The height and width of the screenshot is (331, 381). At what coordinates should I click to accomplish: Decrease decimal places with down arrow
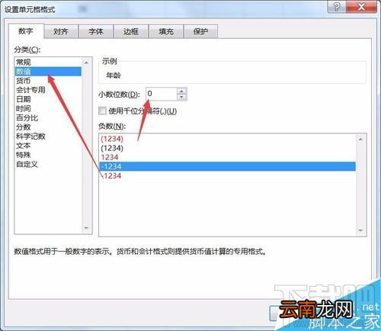point(181,97)
